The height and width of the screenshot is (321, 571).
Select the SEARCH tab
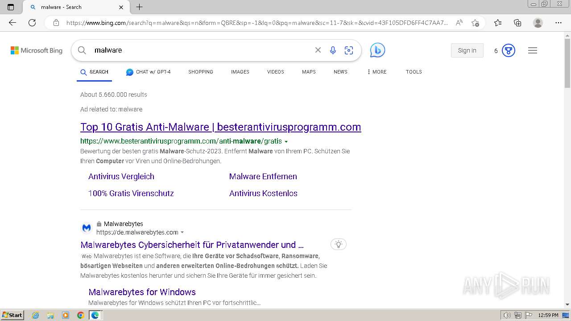tap(94, 72)
